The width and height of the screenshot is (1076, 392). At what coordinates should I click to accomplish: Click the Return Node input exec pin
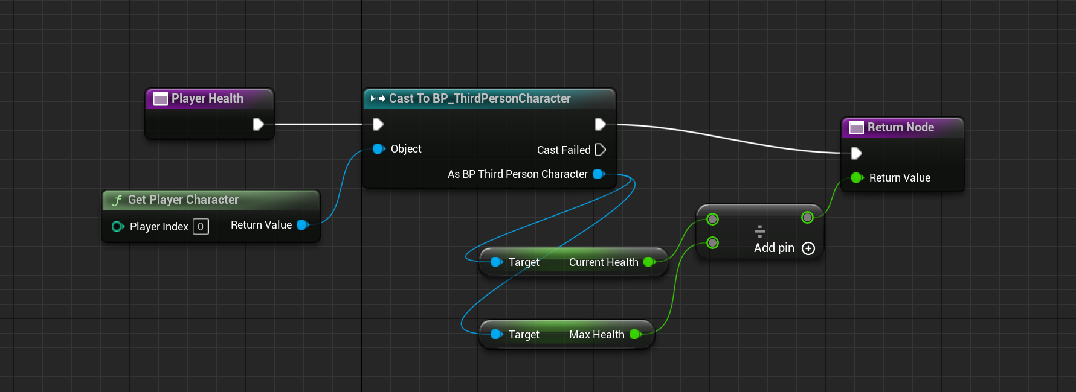pyautogui.click(x=856, y=153)
